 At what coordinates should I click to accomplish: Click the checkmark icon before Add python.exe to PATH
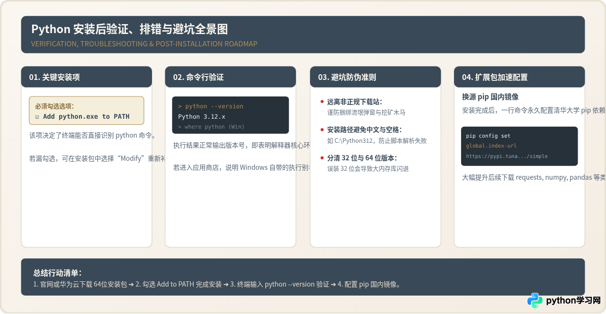click(x=37, y=117)
